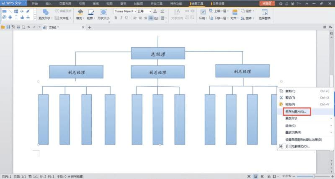335x179 pixels.
Task: Open the 叠放次序(R) order submenu
Action: (x=305, y=132)
